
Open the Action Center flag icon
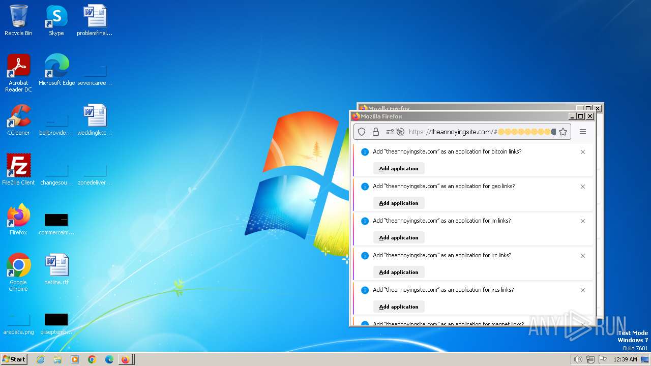[603, 359]
